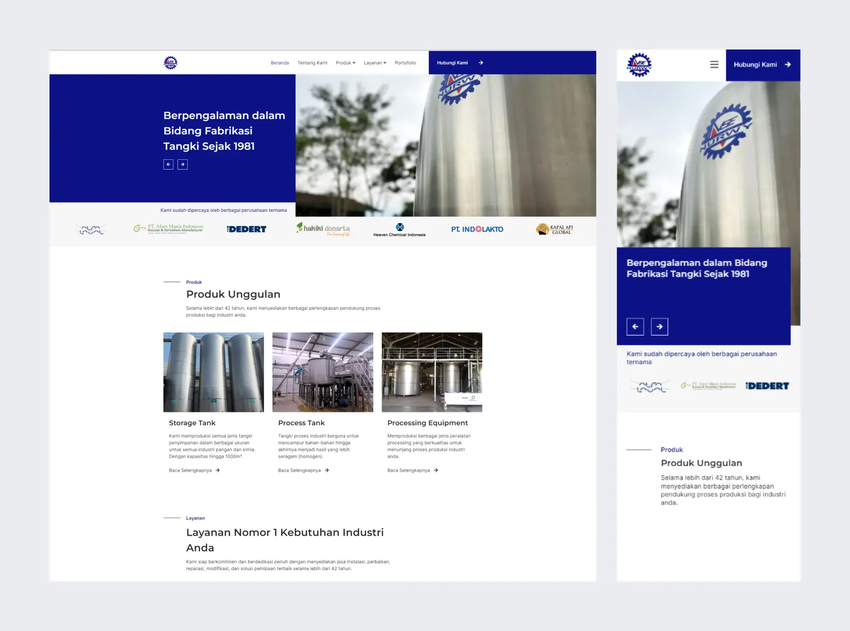This screenshot has height=631, width=850.
Task: Click Baca Selengkapnya under Processing Equipment
Action: [413, 470]
